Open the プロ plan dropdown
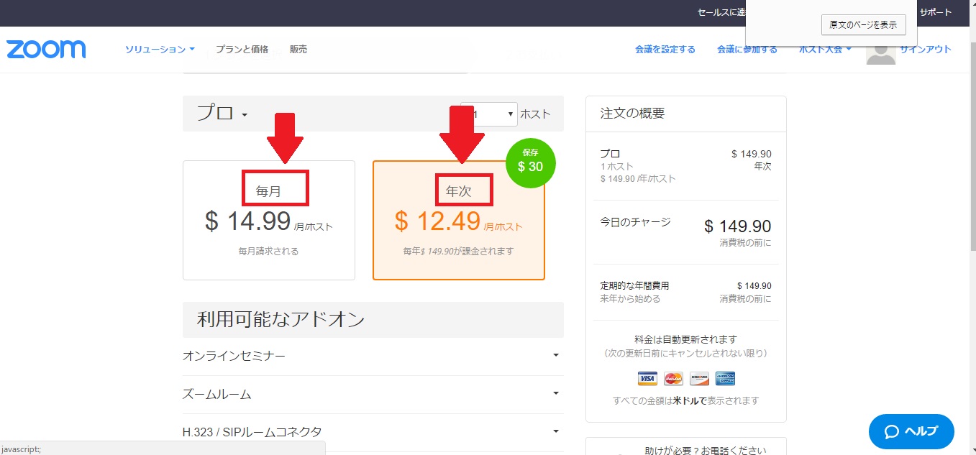 222,114
